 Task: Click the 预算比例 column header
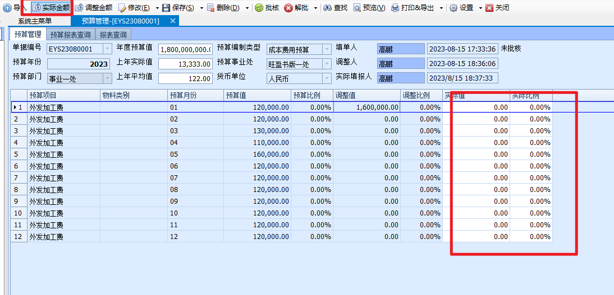click(x=312, y=95)
